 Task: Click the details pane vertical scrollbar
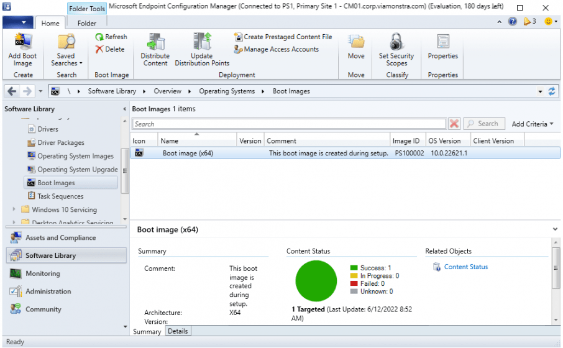pos(556,268)
